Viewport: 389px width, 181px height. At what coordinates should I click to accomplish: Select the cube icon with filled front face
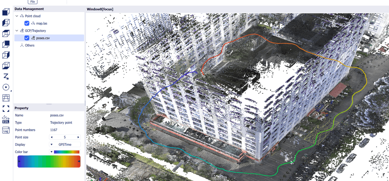(x=6, y=12)
